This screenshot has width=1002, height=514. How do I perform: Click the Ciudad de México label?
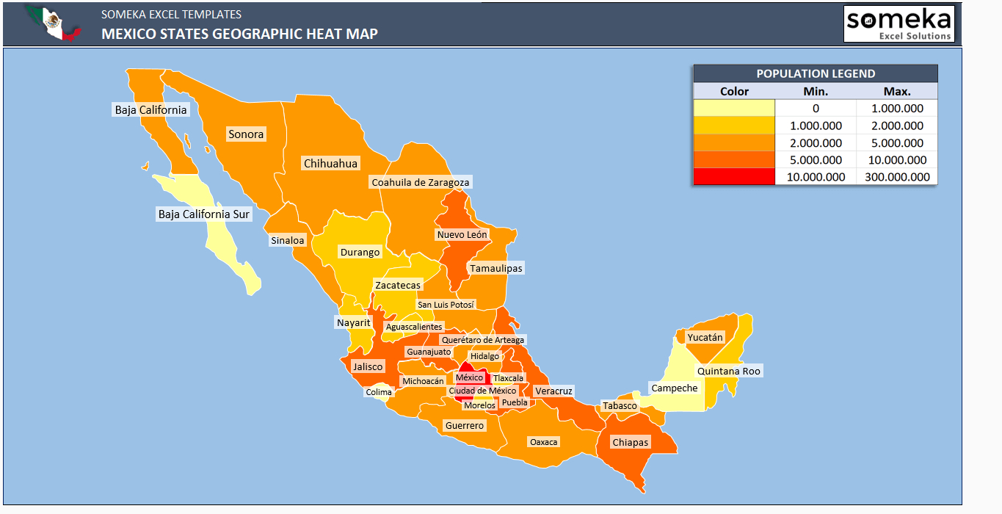tap(482, 391)
